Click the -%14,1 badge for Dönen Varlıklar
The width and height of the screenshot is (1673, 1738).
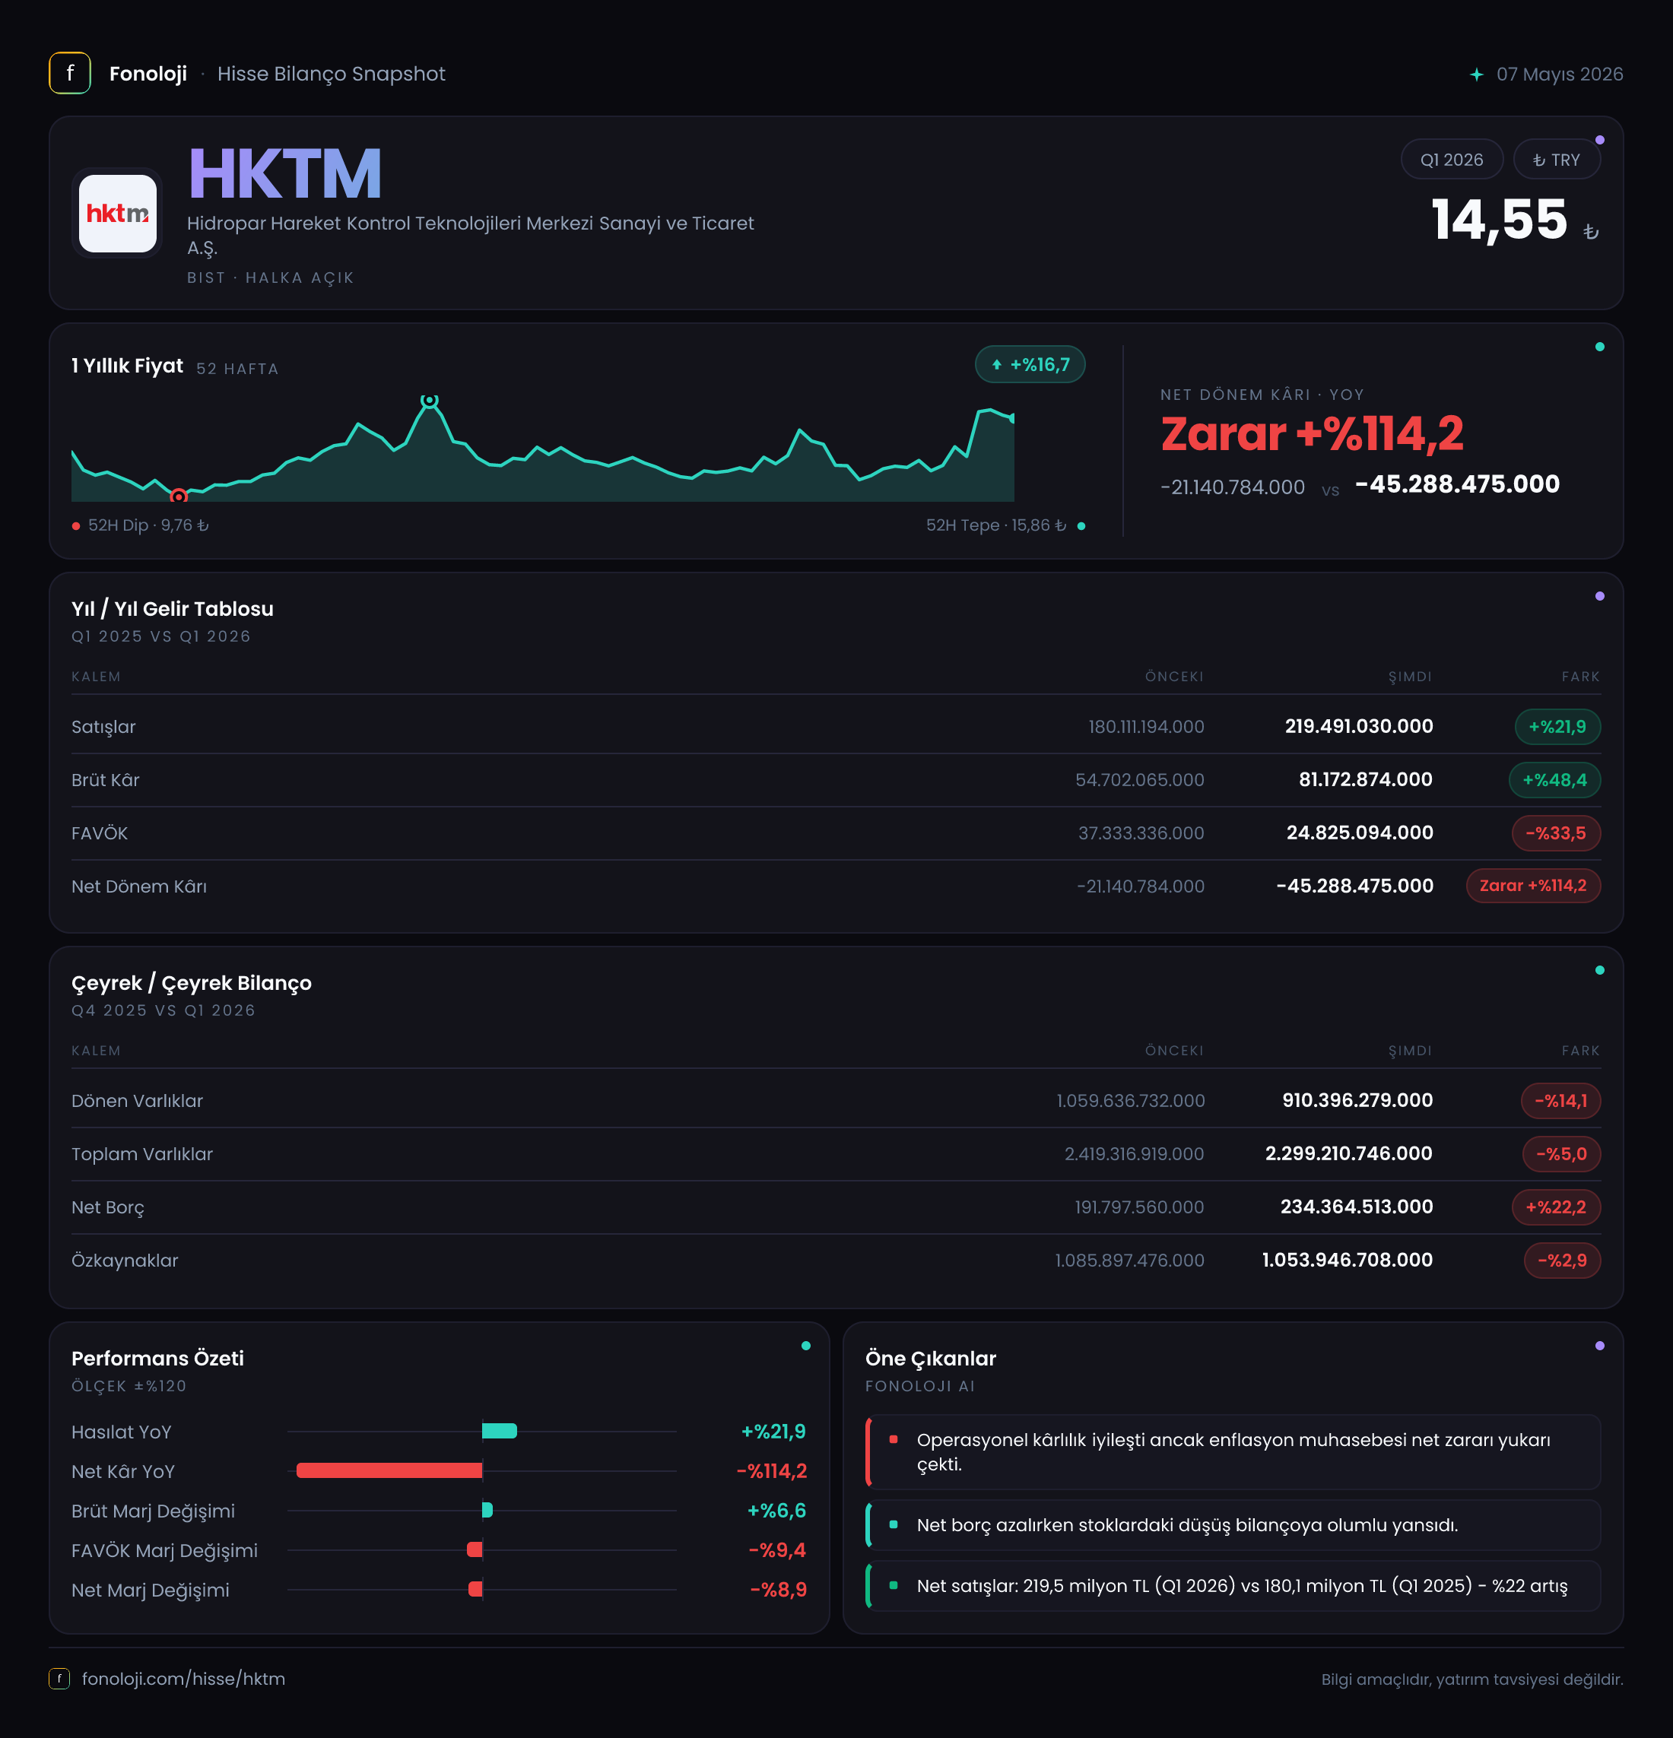coord(1560,1102)
